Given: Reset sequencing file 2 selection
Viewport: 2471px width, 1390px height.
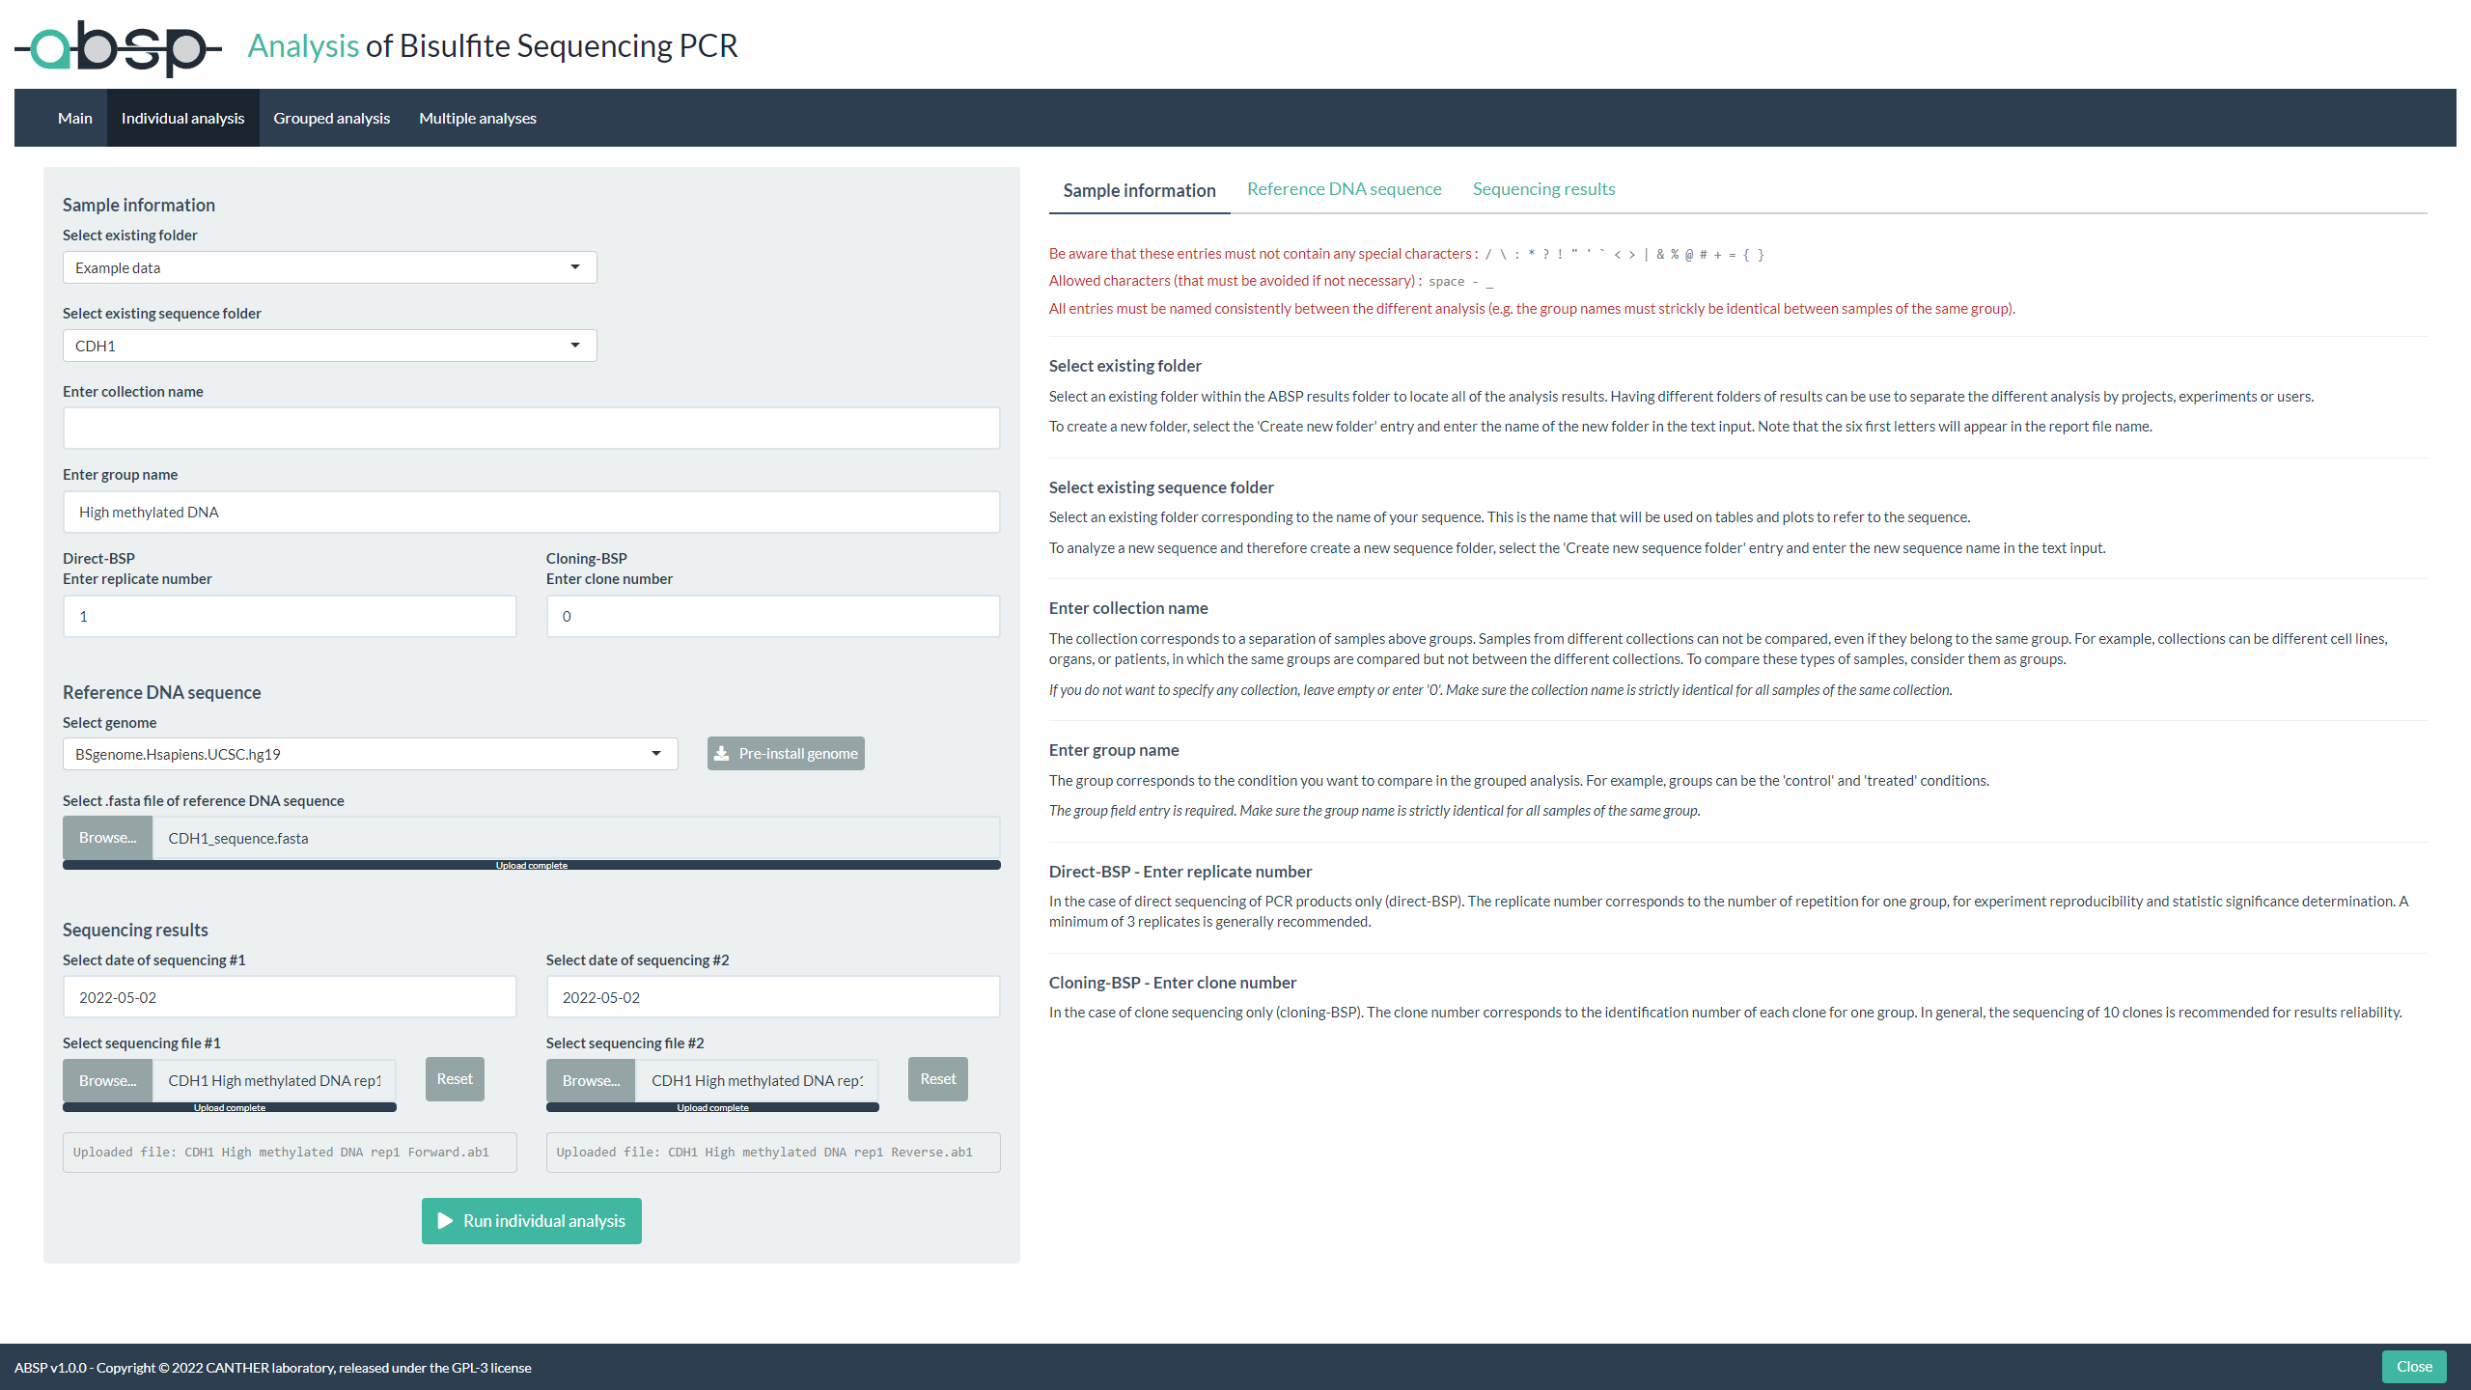Looking at the screenshot, I should (x=937, y=1079).
